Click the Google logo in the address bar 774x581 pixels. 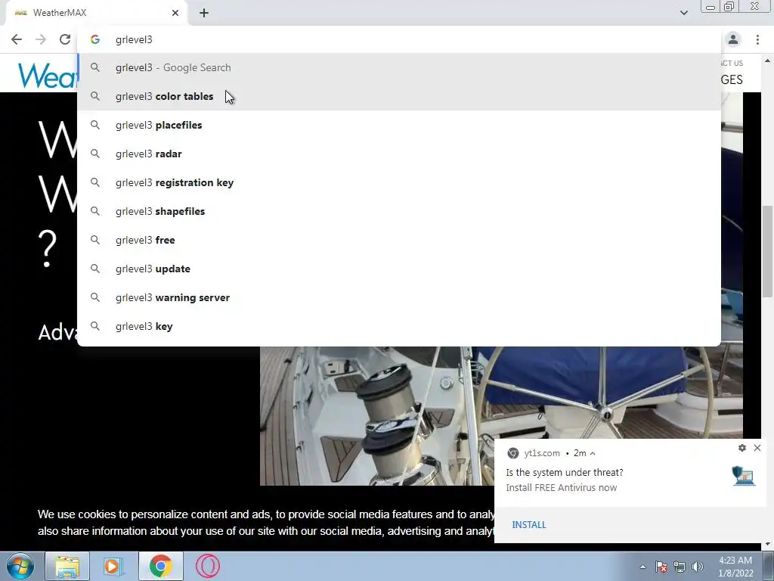coord(94,39)
